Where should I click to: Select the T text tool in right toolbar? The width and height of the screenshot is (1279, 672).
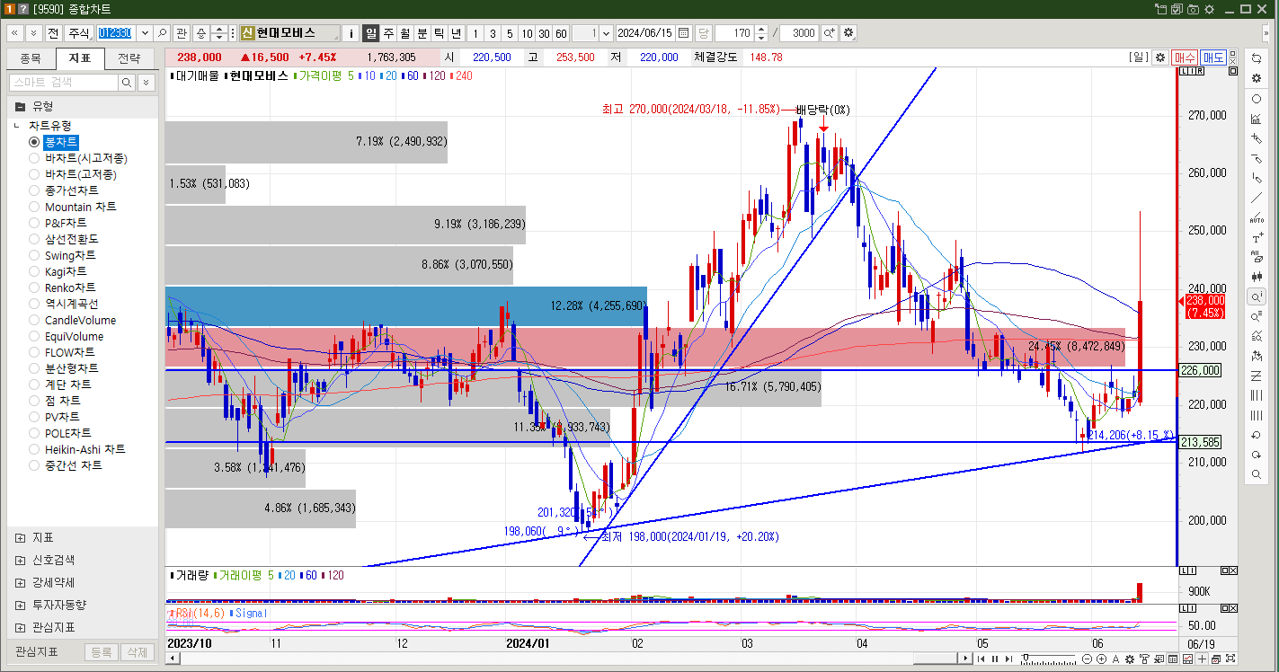[x=1257, y=238]
